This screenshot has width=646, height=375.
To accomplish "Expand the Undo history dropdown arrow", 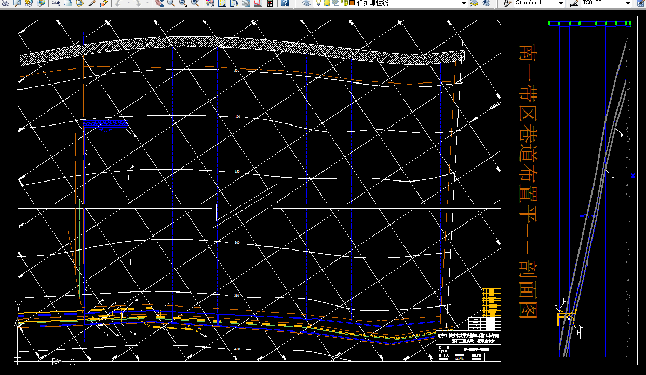I will pyautogui.click(x=128, y=3).
